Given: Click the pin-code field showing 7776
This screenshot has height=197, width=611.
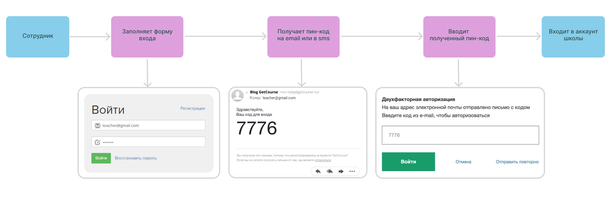Looking at the screenshot, I should pos(460,135).
